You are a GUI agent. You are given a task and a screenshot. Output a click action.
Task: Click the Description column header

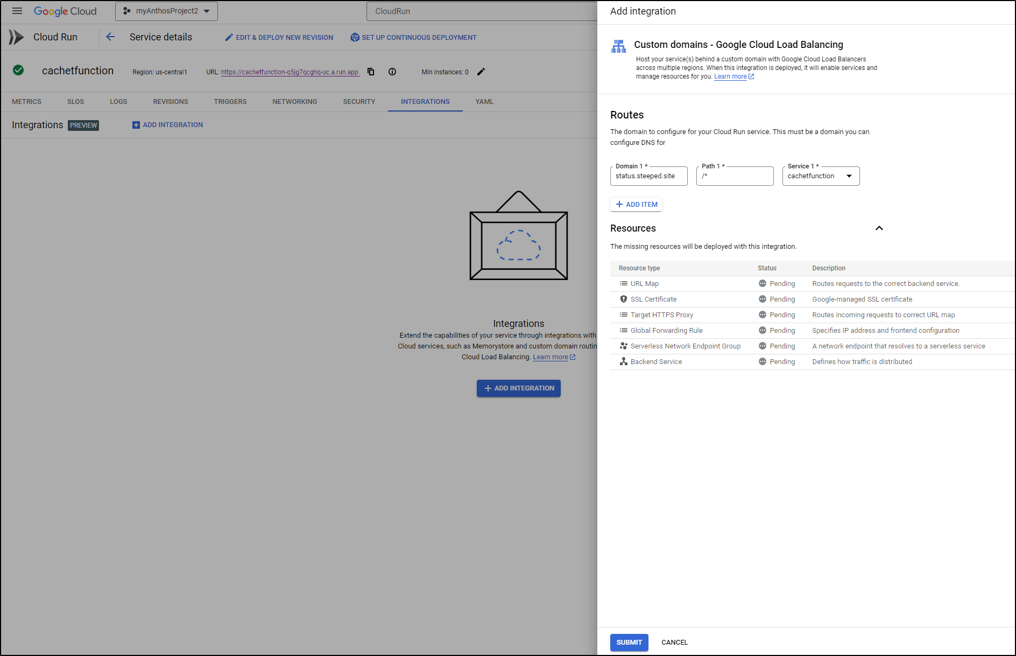(829, 268)
